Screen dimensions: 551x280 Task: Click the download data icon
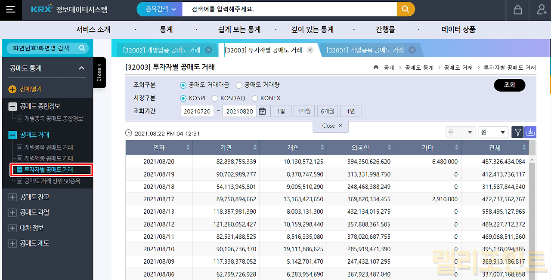click(530, 132)
